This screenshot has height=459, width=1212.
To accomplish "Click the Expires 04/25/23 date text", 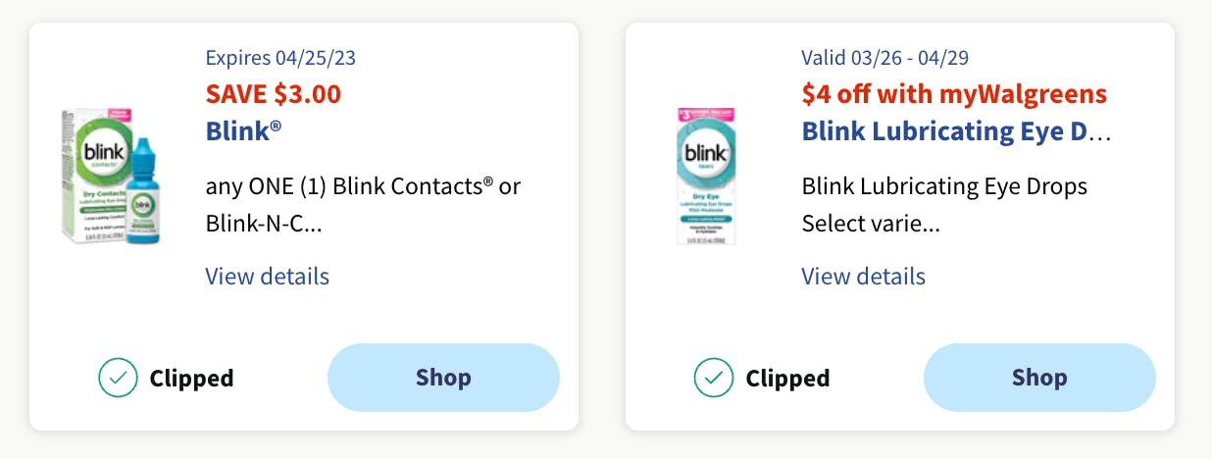I will click(280, 58).
